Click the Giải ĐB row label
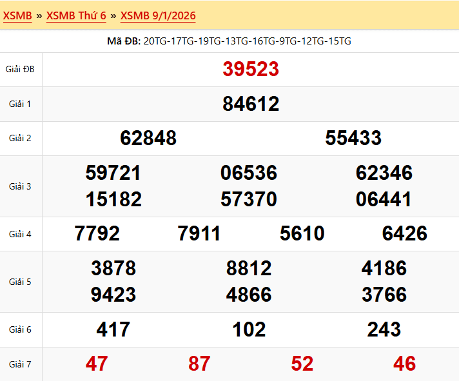The width and height of the screenshot is (459, 381). [20, 69]
